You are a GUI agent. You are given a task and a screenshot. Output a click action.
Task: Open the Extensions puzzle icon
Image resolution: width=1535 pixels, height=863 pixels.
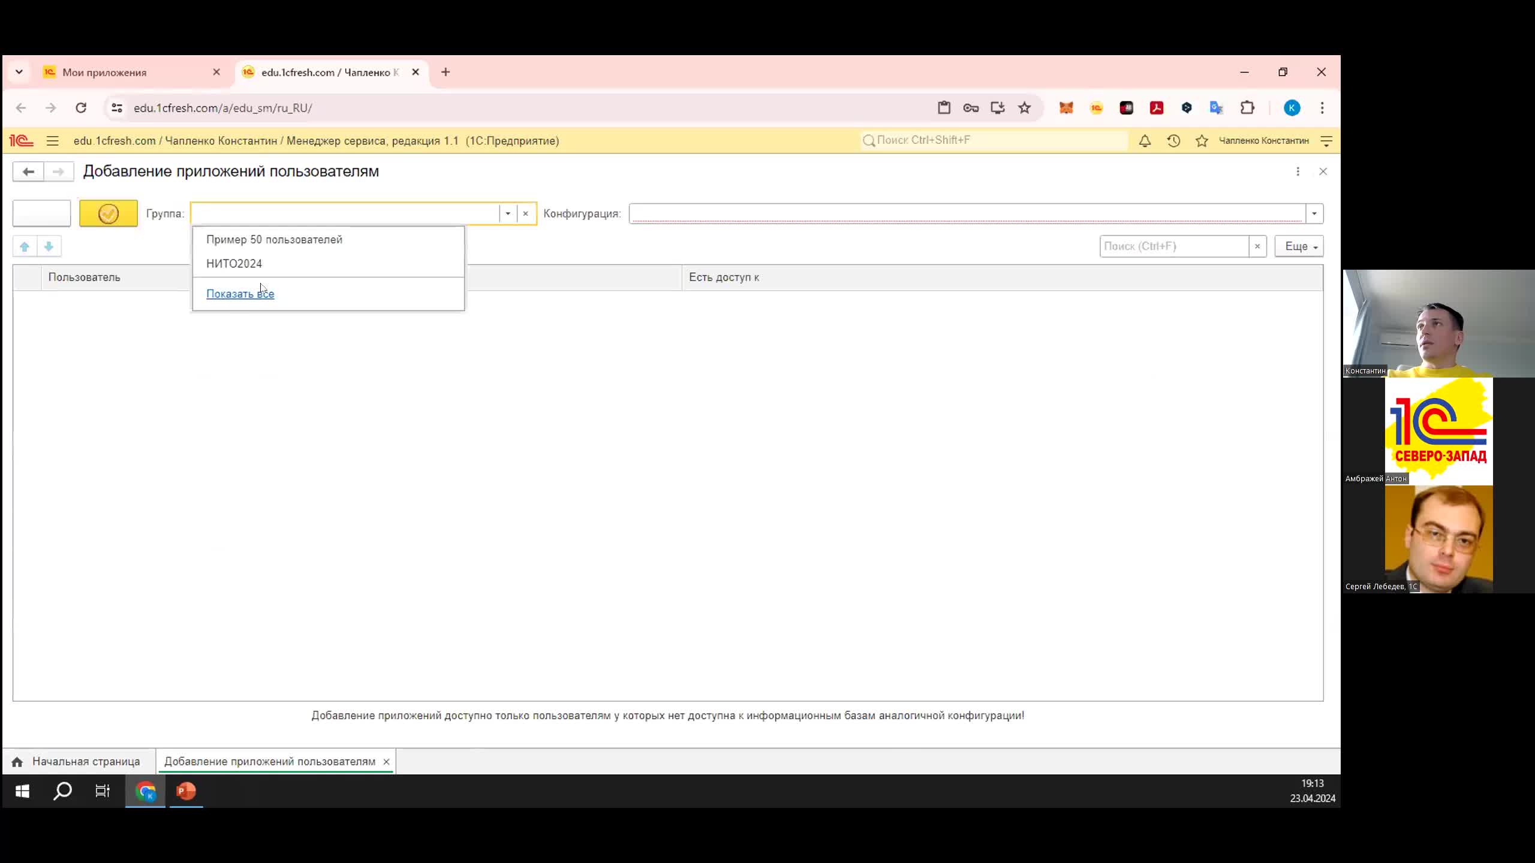click(1247, 108)
